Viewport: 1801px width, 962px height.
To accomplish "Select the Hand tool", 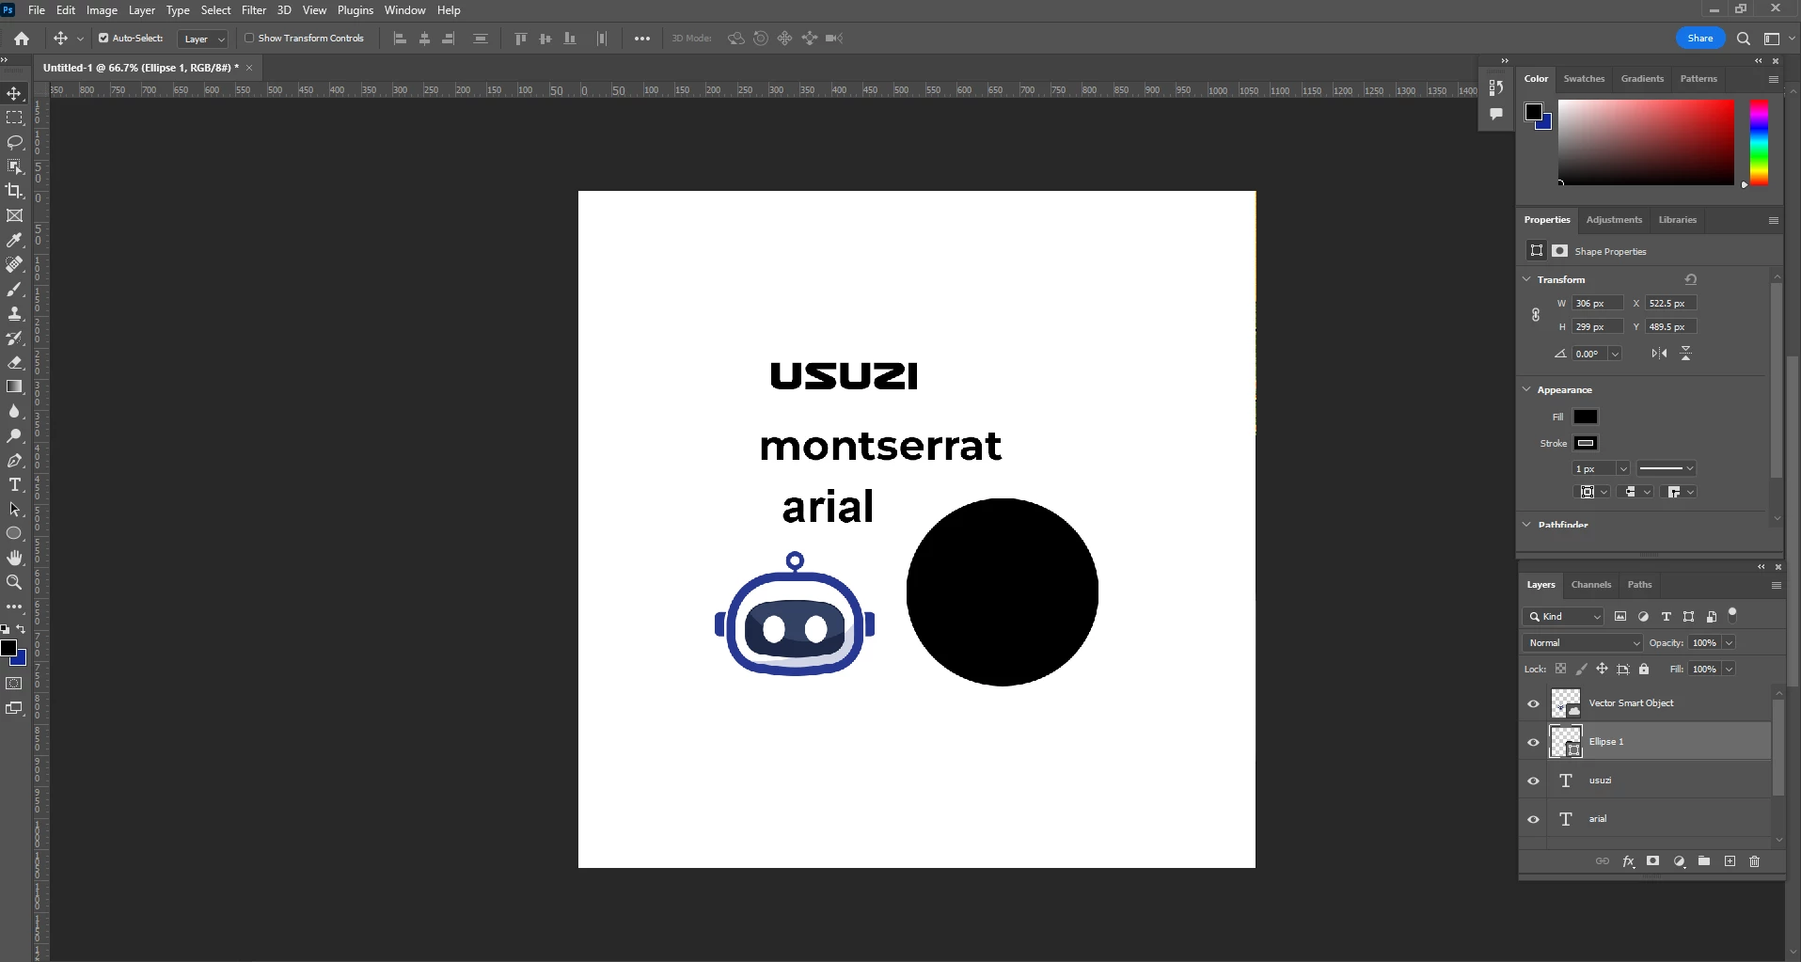I will (14, 558).
